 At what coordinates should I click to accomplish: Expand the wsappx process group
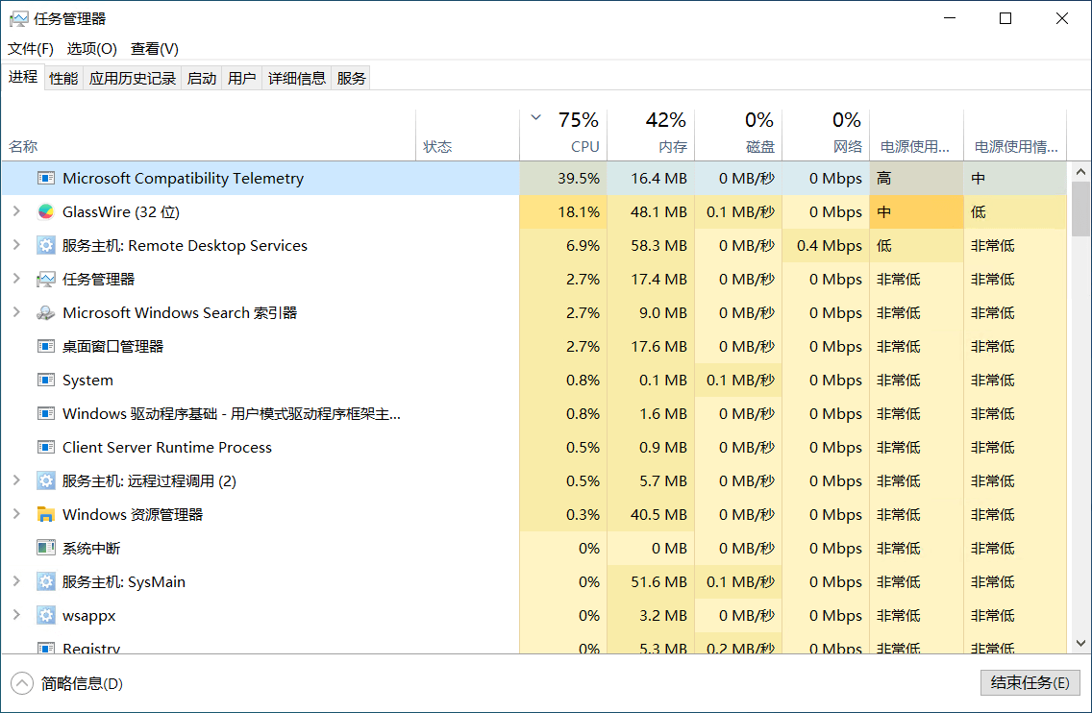pyautogui.click(x=16, y=615)
